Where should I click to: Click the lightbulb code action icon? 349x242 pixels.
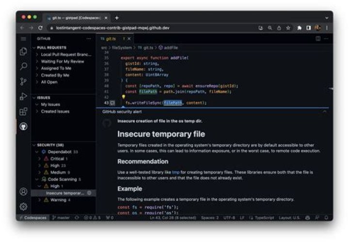tap(124, 97)
